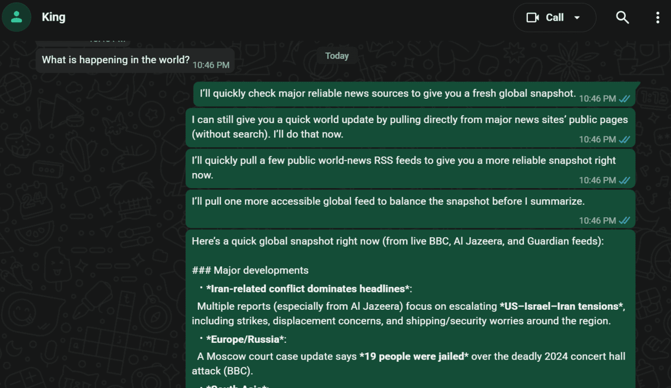Click the bold '19 people were jailed' text

point(414,356)
